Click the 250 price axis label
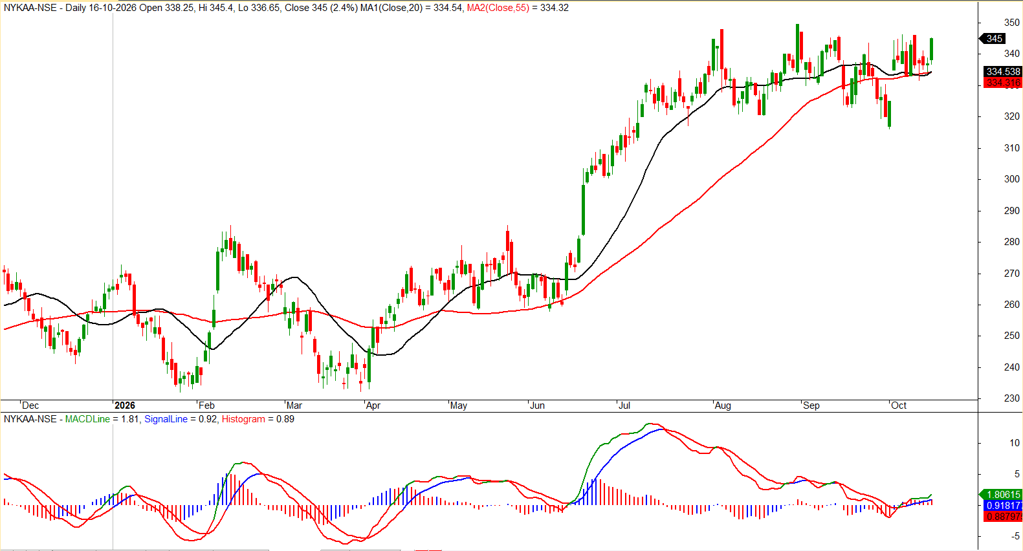1023x551 pixels. (1011, 336)
